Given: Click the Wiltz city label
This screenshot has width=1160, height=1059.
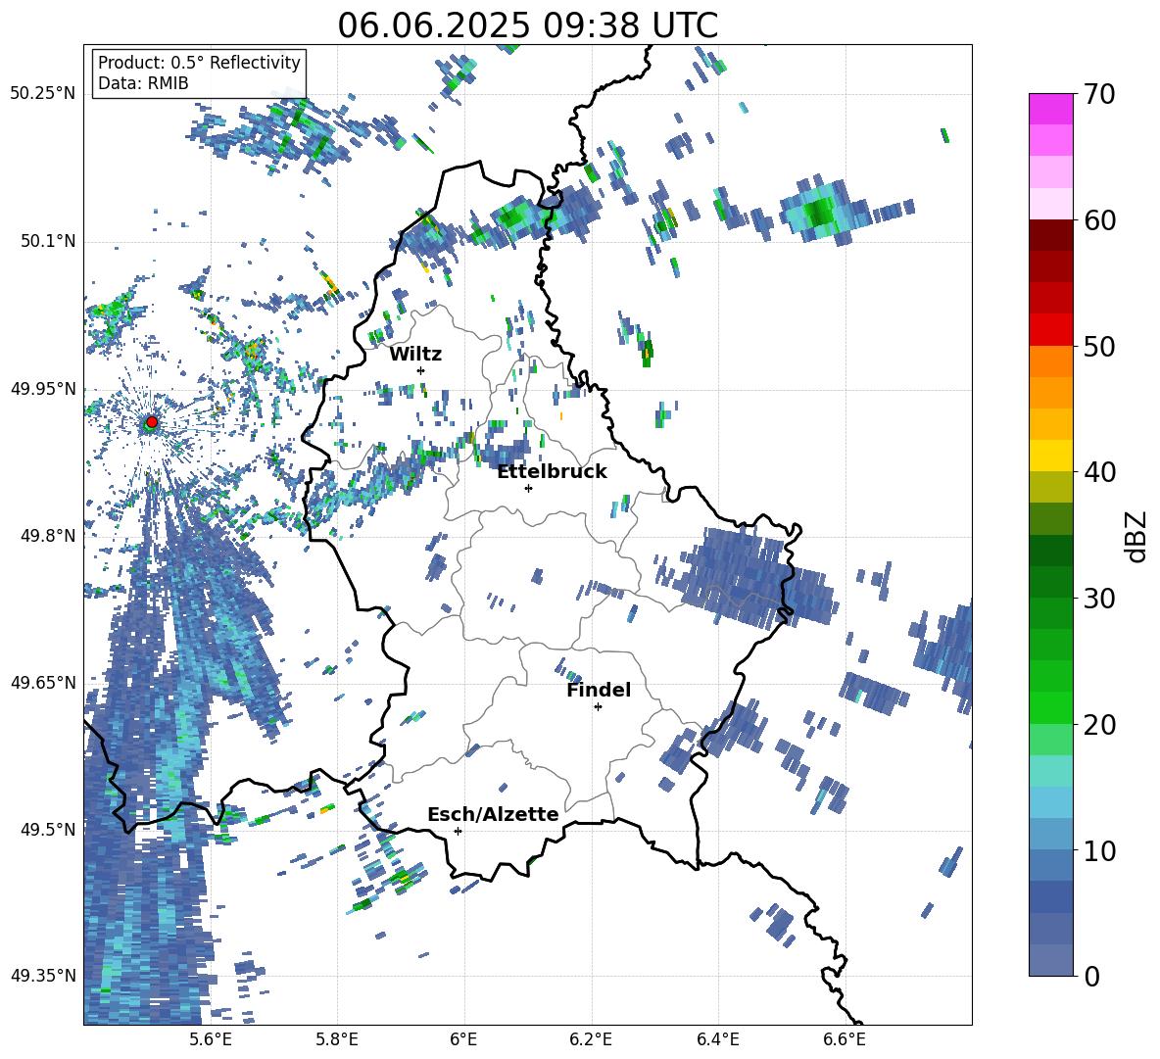Looking at the screenshot, I should (415, 355).
